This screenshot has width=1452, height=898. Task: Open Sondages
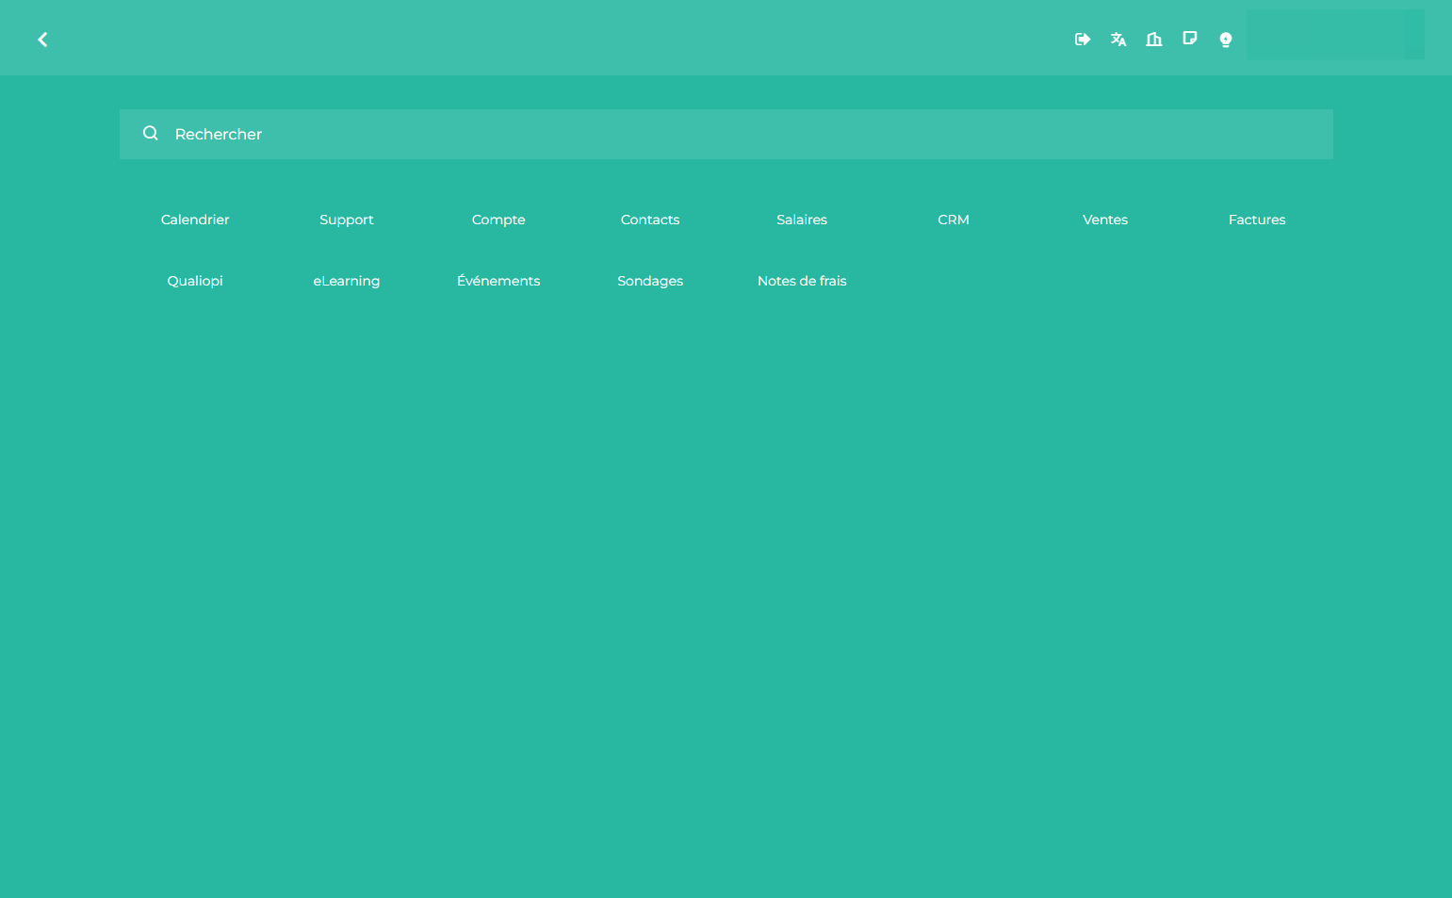pyautogui.click(x=650, y=281)
